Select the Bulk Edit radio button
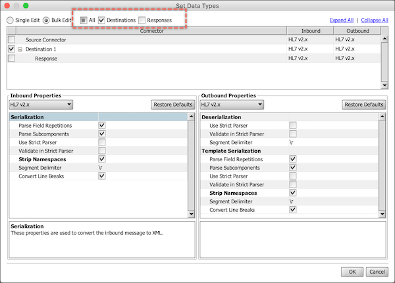 46,20
